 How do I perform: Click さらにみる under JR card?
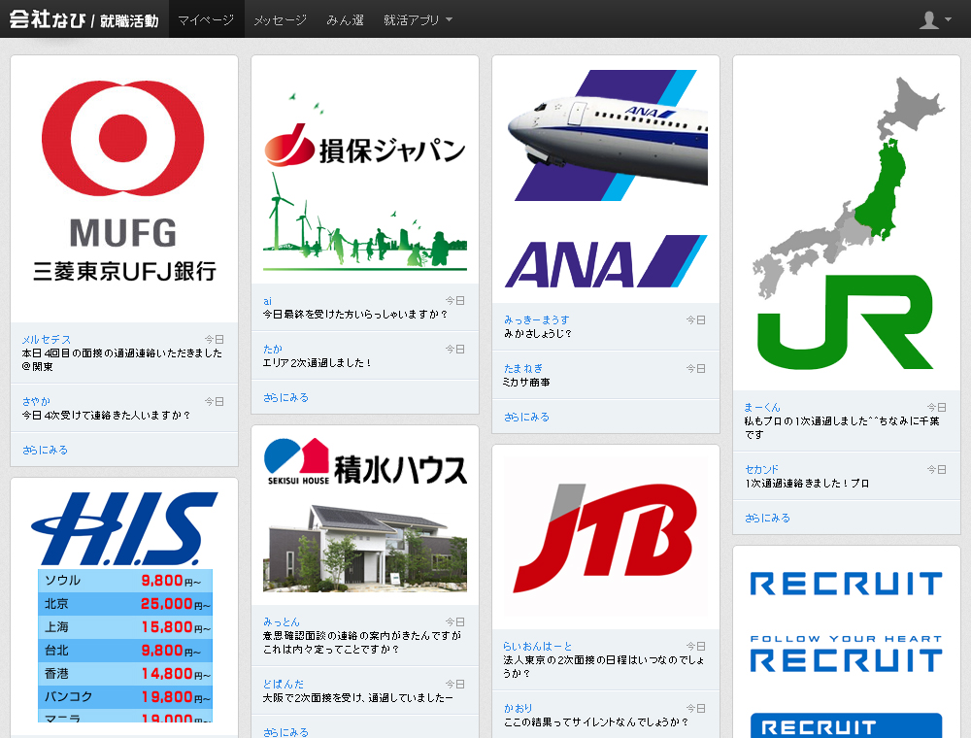tap(767, 518)
